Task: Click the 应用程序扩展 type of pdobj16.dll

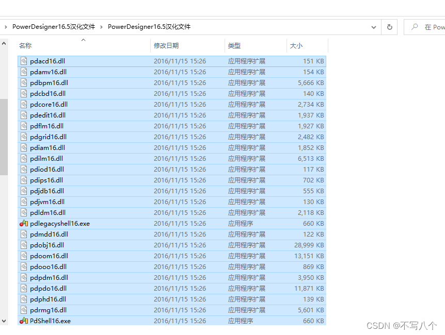Action: tap(247, 245)
